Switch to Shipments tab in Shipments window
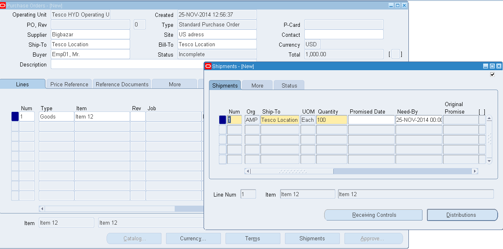 (225, 85)
